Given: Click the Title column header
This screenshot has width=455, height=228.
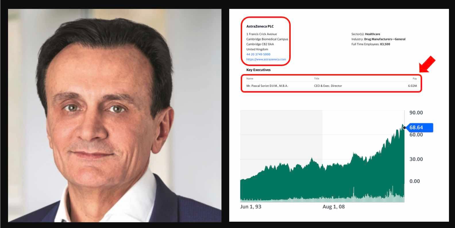Looking at the screenshot, I should point(317,78).
